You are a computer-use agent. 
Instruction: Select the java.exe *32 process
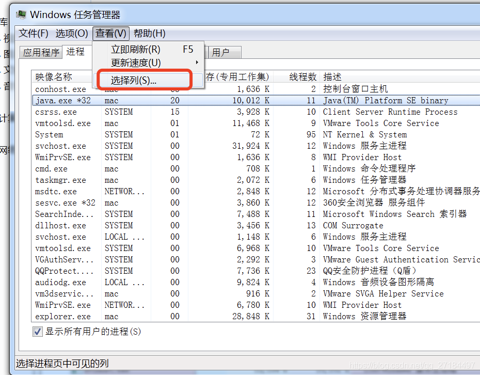point(256,101)
